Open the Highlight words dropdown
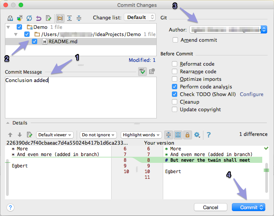Image resolution: width=274 pixels, height=216 pixels. [141, 135]
